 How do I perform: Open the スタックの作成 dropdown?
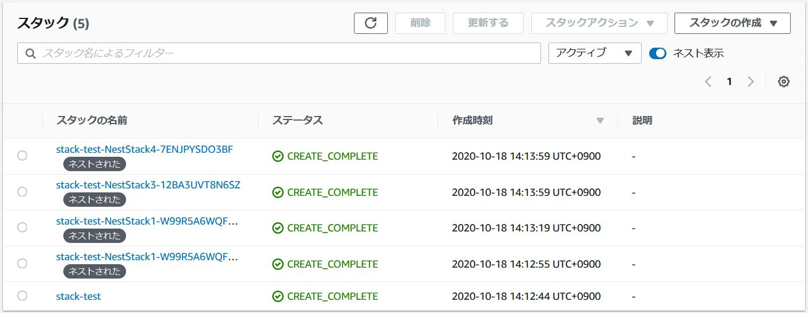[x=733, y=23]
